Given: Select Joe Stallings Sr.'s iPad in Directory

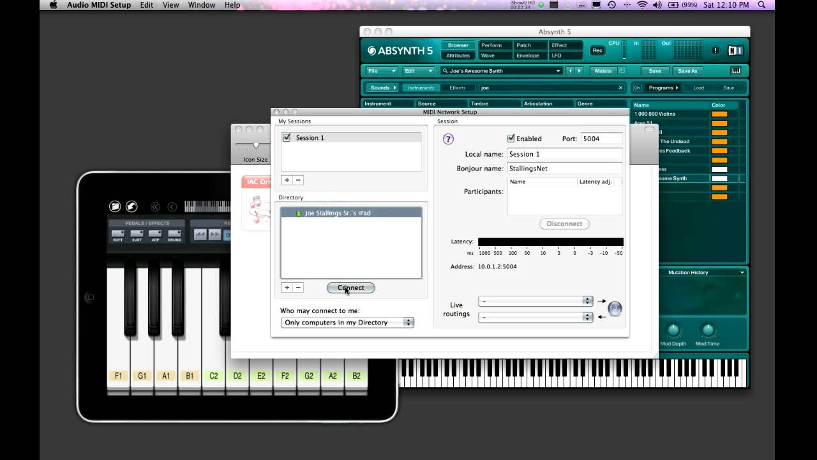Looking at the screenshot, I should (x=351, y=213).
